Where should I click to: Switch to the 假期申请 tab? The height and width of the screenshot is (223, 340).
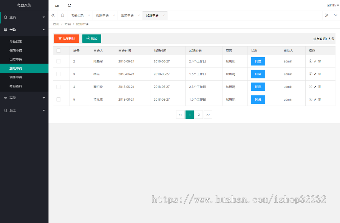(102, 16)
